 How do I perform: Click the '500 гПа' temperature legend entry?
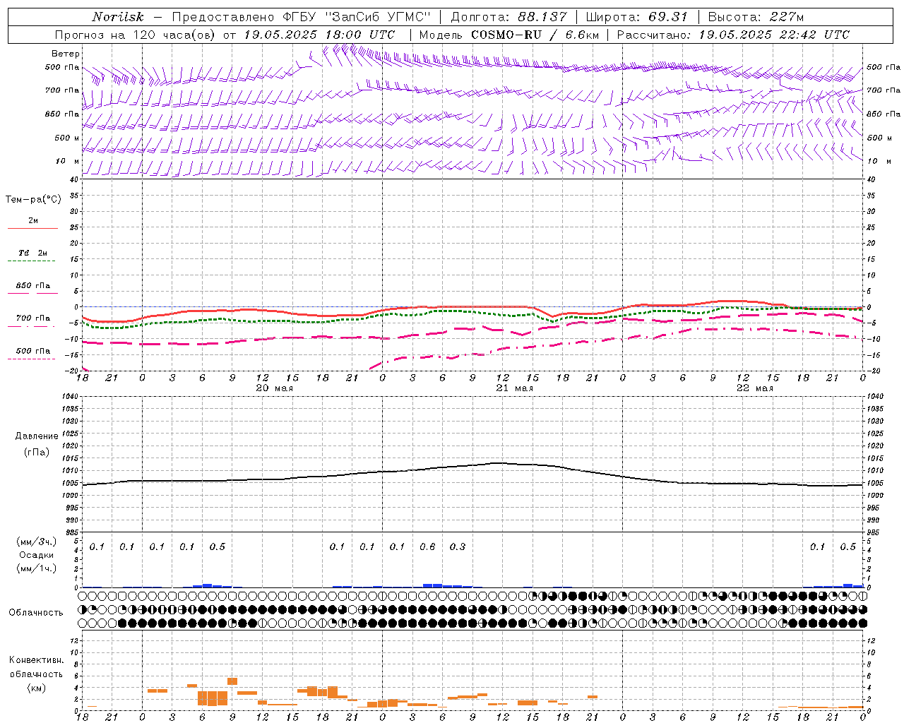pos(32,351)
